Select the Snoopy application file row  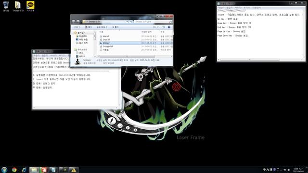click(x=136, y=43)
